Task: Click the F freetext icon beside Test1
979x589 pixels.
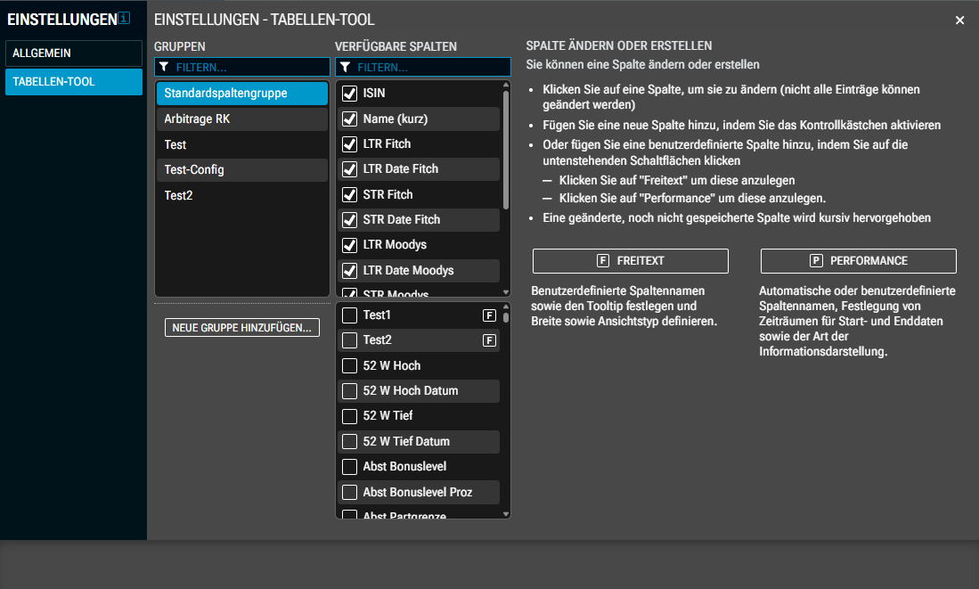Action: coord(490,315)
